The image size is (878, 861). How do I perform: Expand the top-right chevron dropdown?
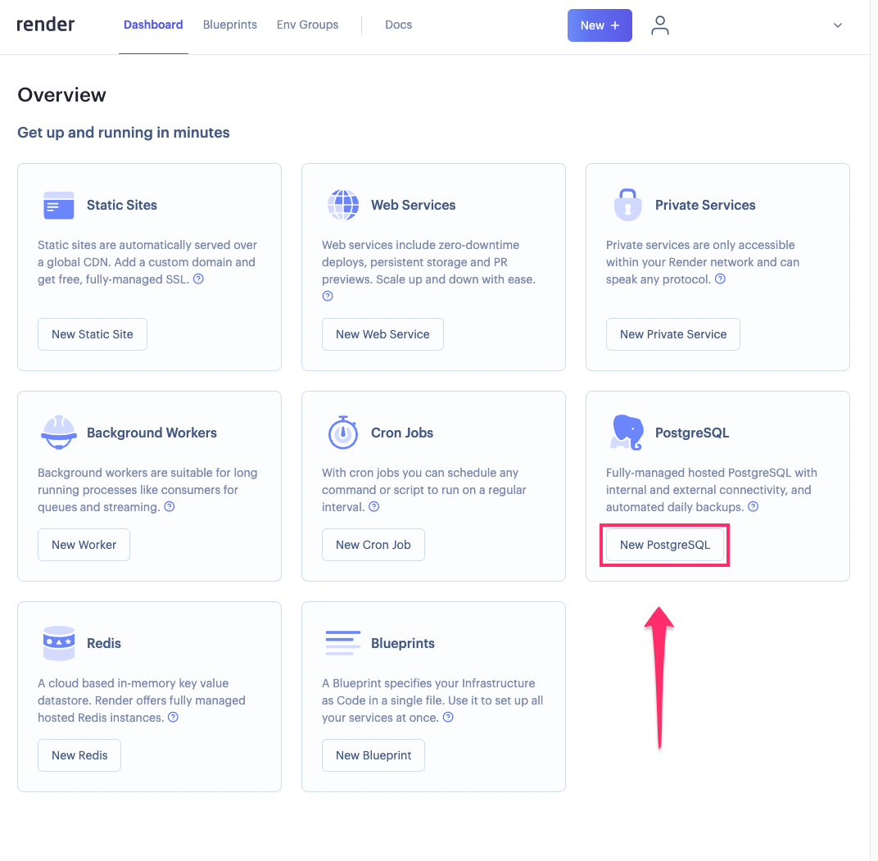838,25
